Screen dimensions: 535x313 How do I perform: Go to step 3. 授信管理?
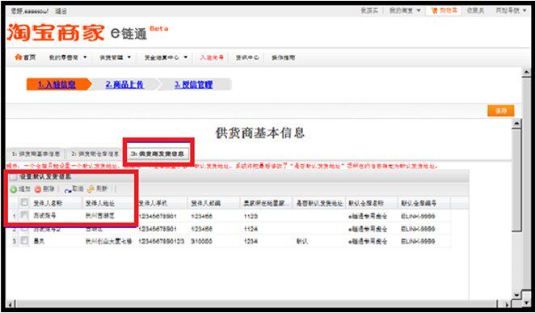point(193,85)
